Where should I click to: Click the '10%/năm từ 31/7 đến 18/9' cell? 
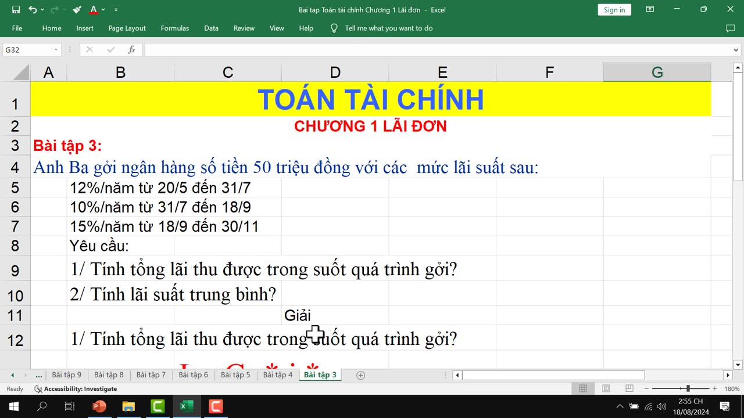pyautogui.click(x=160, y=207)
